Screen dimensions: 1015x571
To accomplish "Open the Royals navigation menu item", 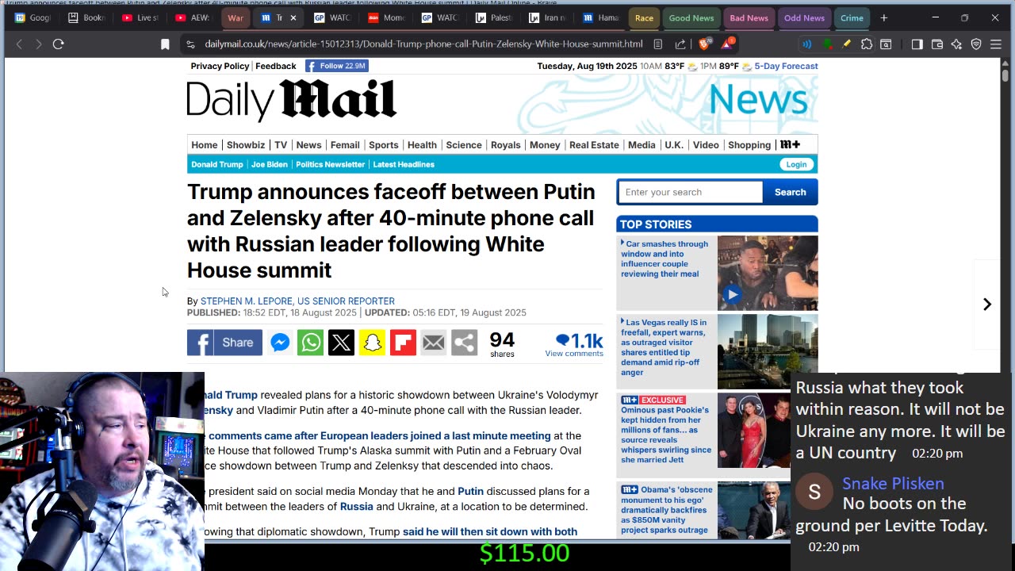I will point(505,145).
